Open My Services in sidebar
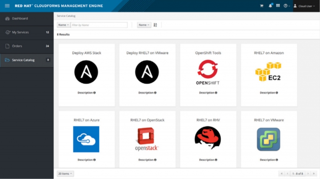This screenshot has width=320, height=179. pyautogui.click(x=27, y=32)
